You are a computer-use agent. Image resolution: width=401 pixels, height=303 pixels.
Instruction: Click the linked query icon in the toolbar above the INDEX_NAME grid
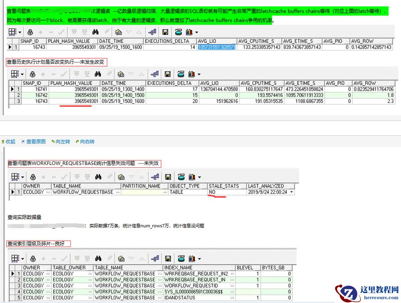point(155,258)
